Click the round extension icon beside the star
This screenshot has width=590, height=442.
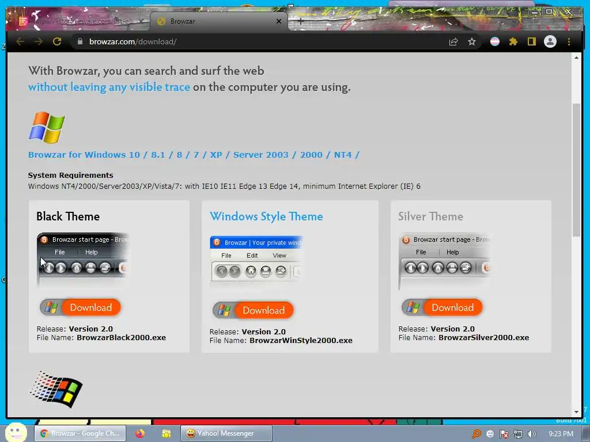tap(495, 41)
